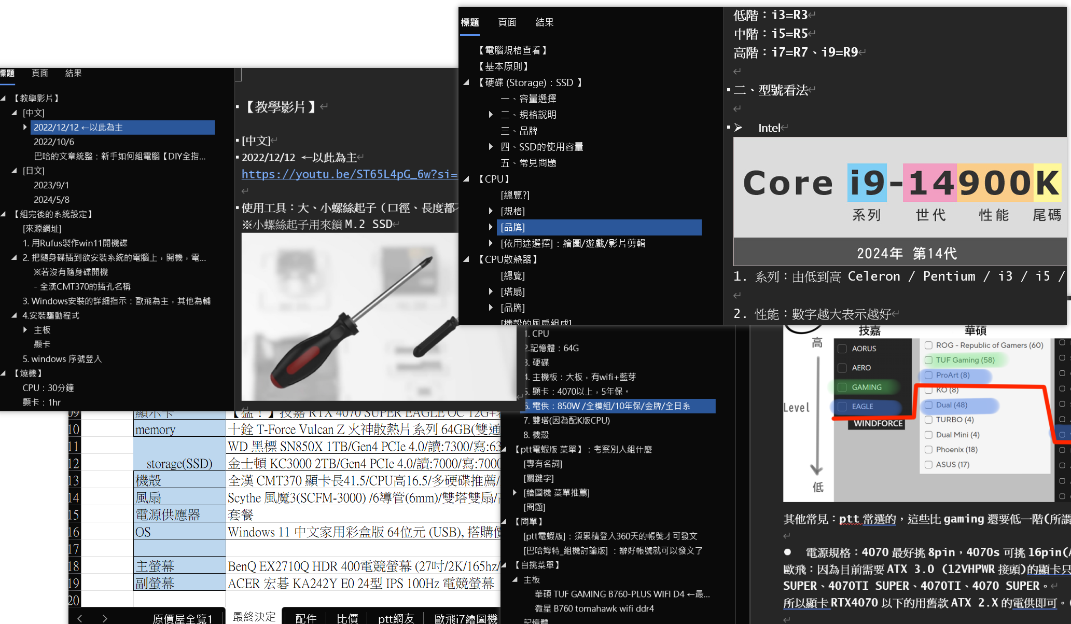Select the 'storage(SSD)' cell

pyautogui.click(x=179, y=454)
